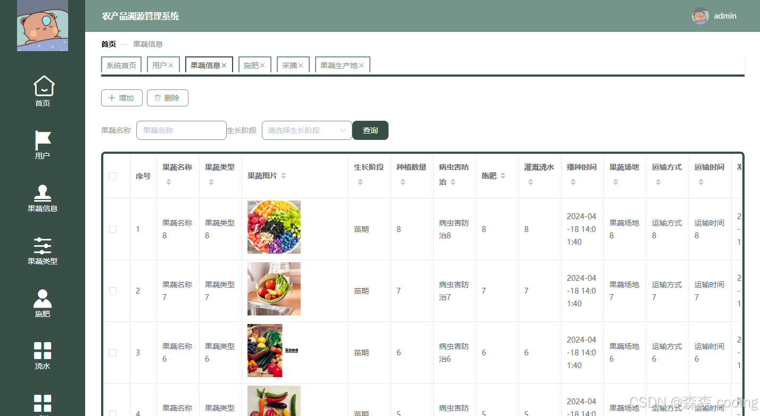
Task: Open the 首页 home icon in sidebar
Action: click(44, 86)
